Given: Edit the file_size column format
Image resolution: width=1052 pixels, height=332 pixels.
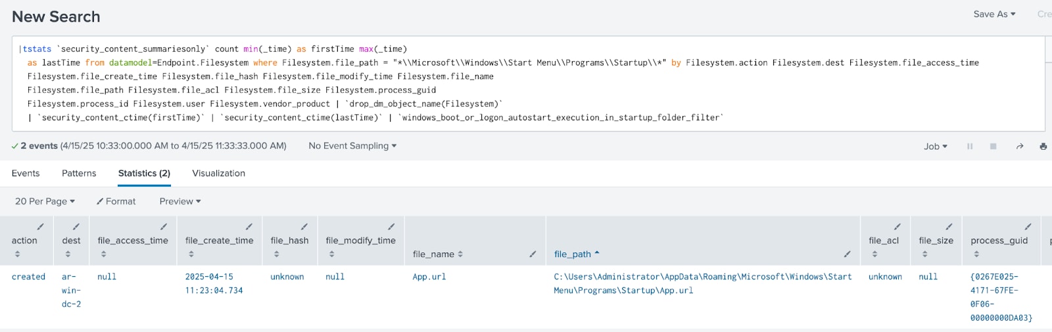Looking at the screenshot, I should [949, 227].
